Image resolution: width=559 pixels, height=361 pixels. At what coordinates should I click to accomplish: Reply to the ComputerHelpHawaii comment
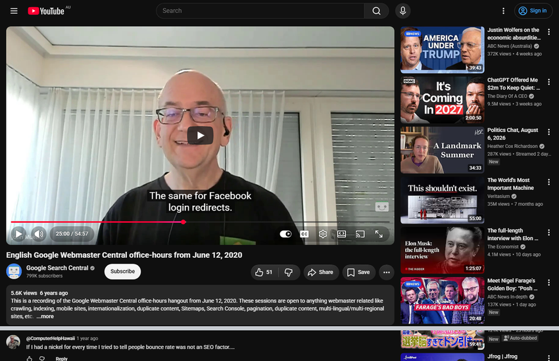pos(61,359)
